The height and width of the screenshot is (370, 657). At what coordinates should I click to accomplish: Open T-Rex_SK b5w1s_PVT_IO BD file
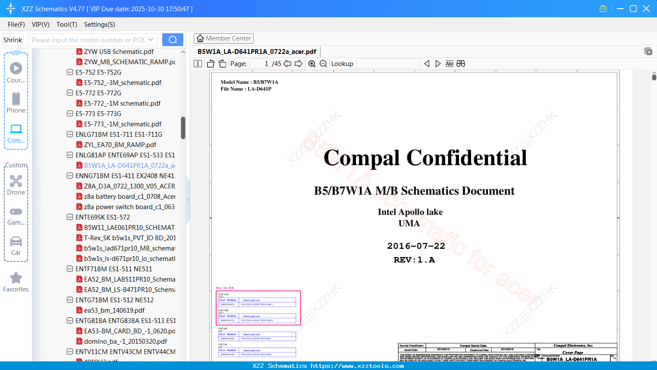coord(129,238)
